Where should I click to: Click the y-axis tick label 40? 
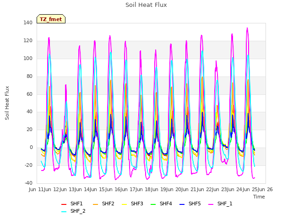click(x=29, y=112)
